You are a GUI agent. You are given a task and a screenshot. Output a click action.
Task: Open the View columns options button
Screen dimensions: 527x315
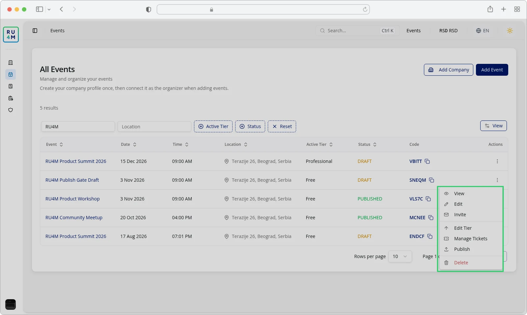click(x=493, y=126)
